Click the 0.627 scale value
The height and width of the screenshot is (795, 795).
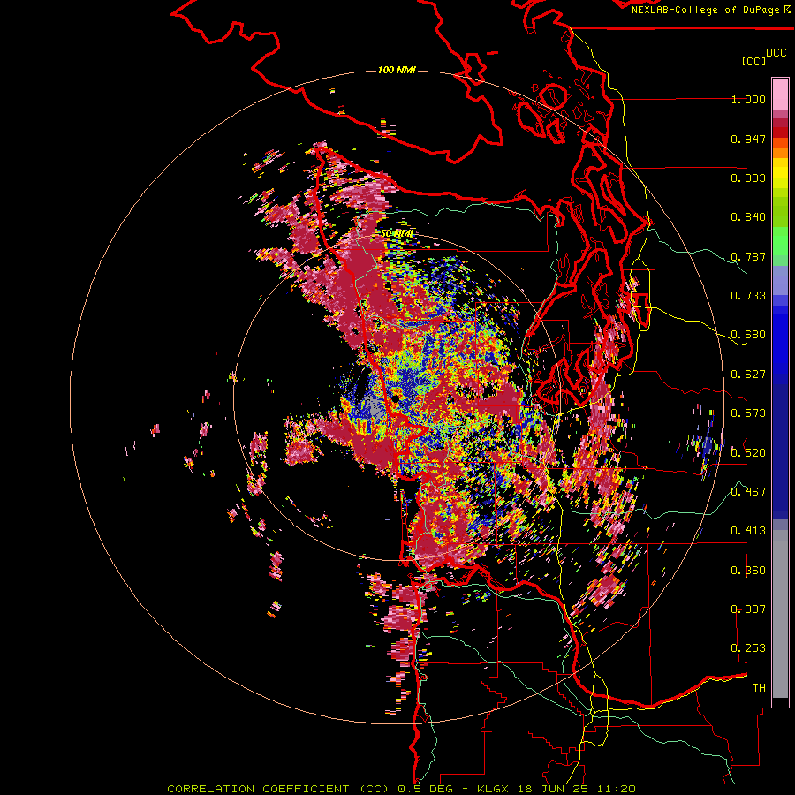pos(748,375)
